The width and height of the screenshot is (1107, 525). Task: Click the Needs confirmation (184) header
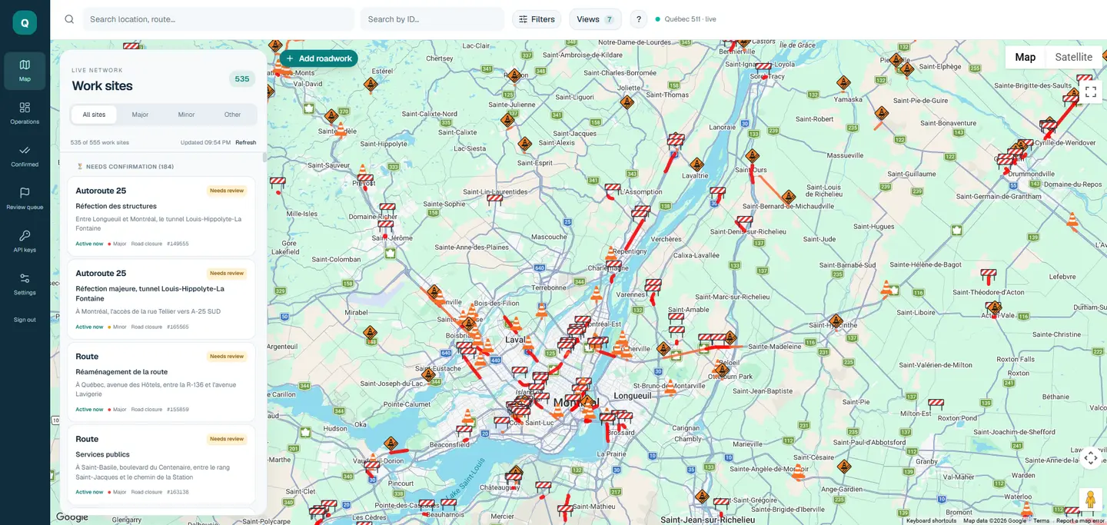point(125,167)
